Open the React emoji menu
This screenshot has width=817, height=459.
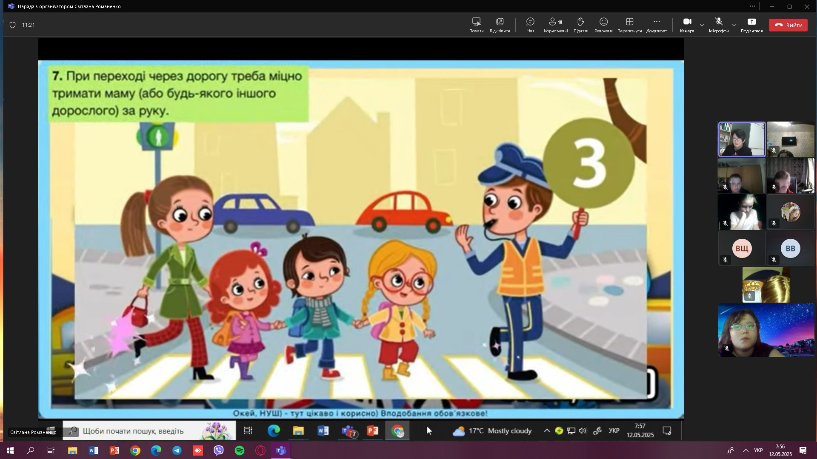(x=603, y=25)
